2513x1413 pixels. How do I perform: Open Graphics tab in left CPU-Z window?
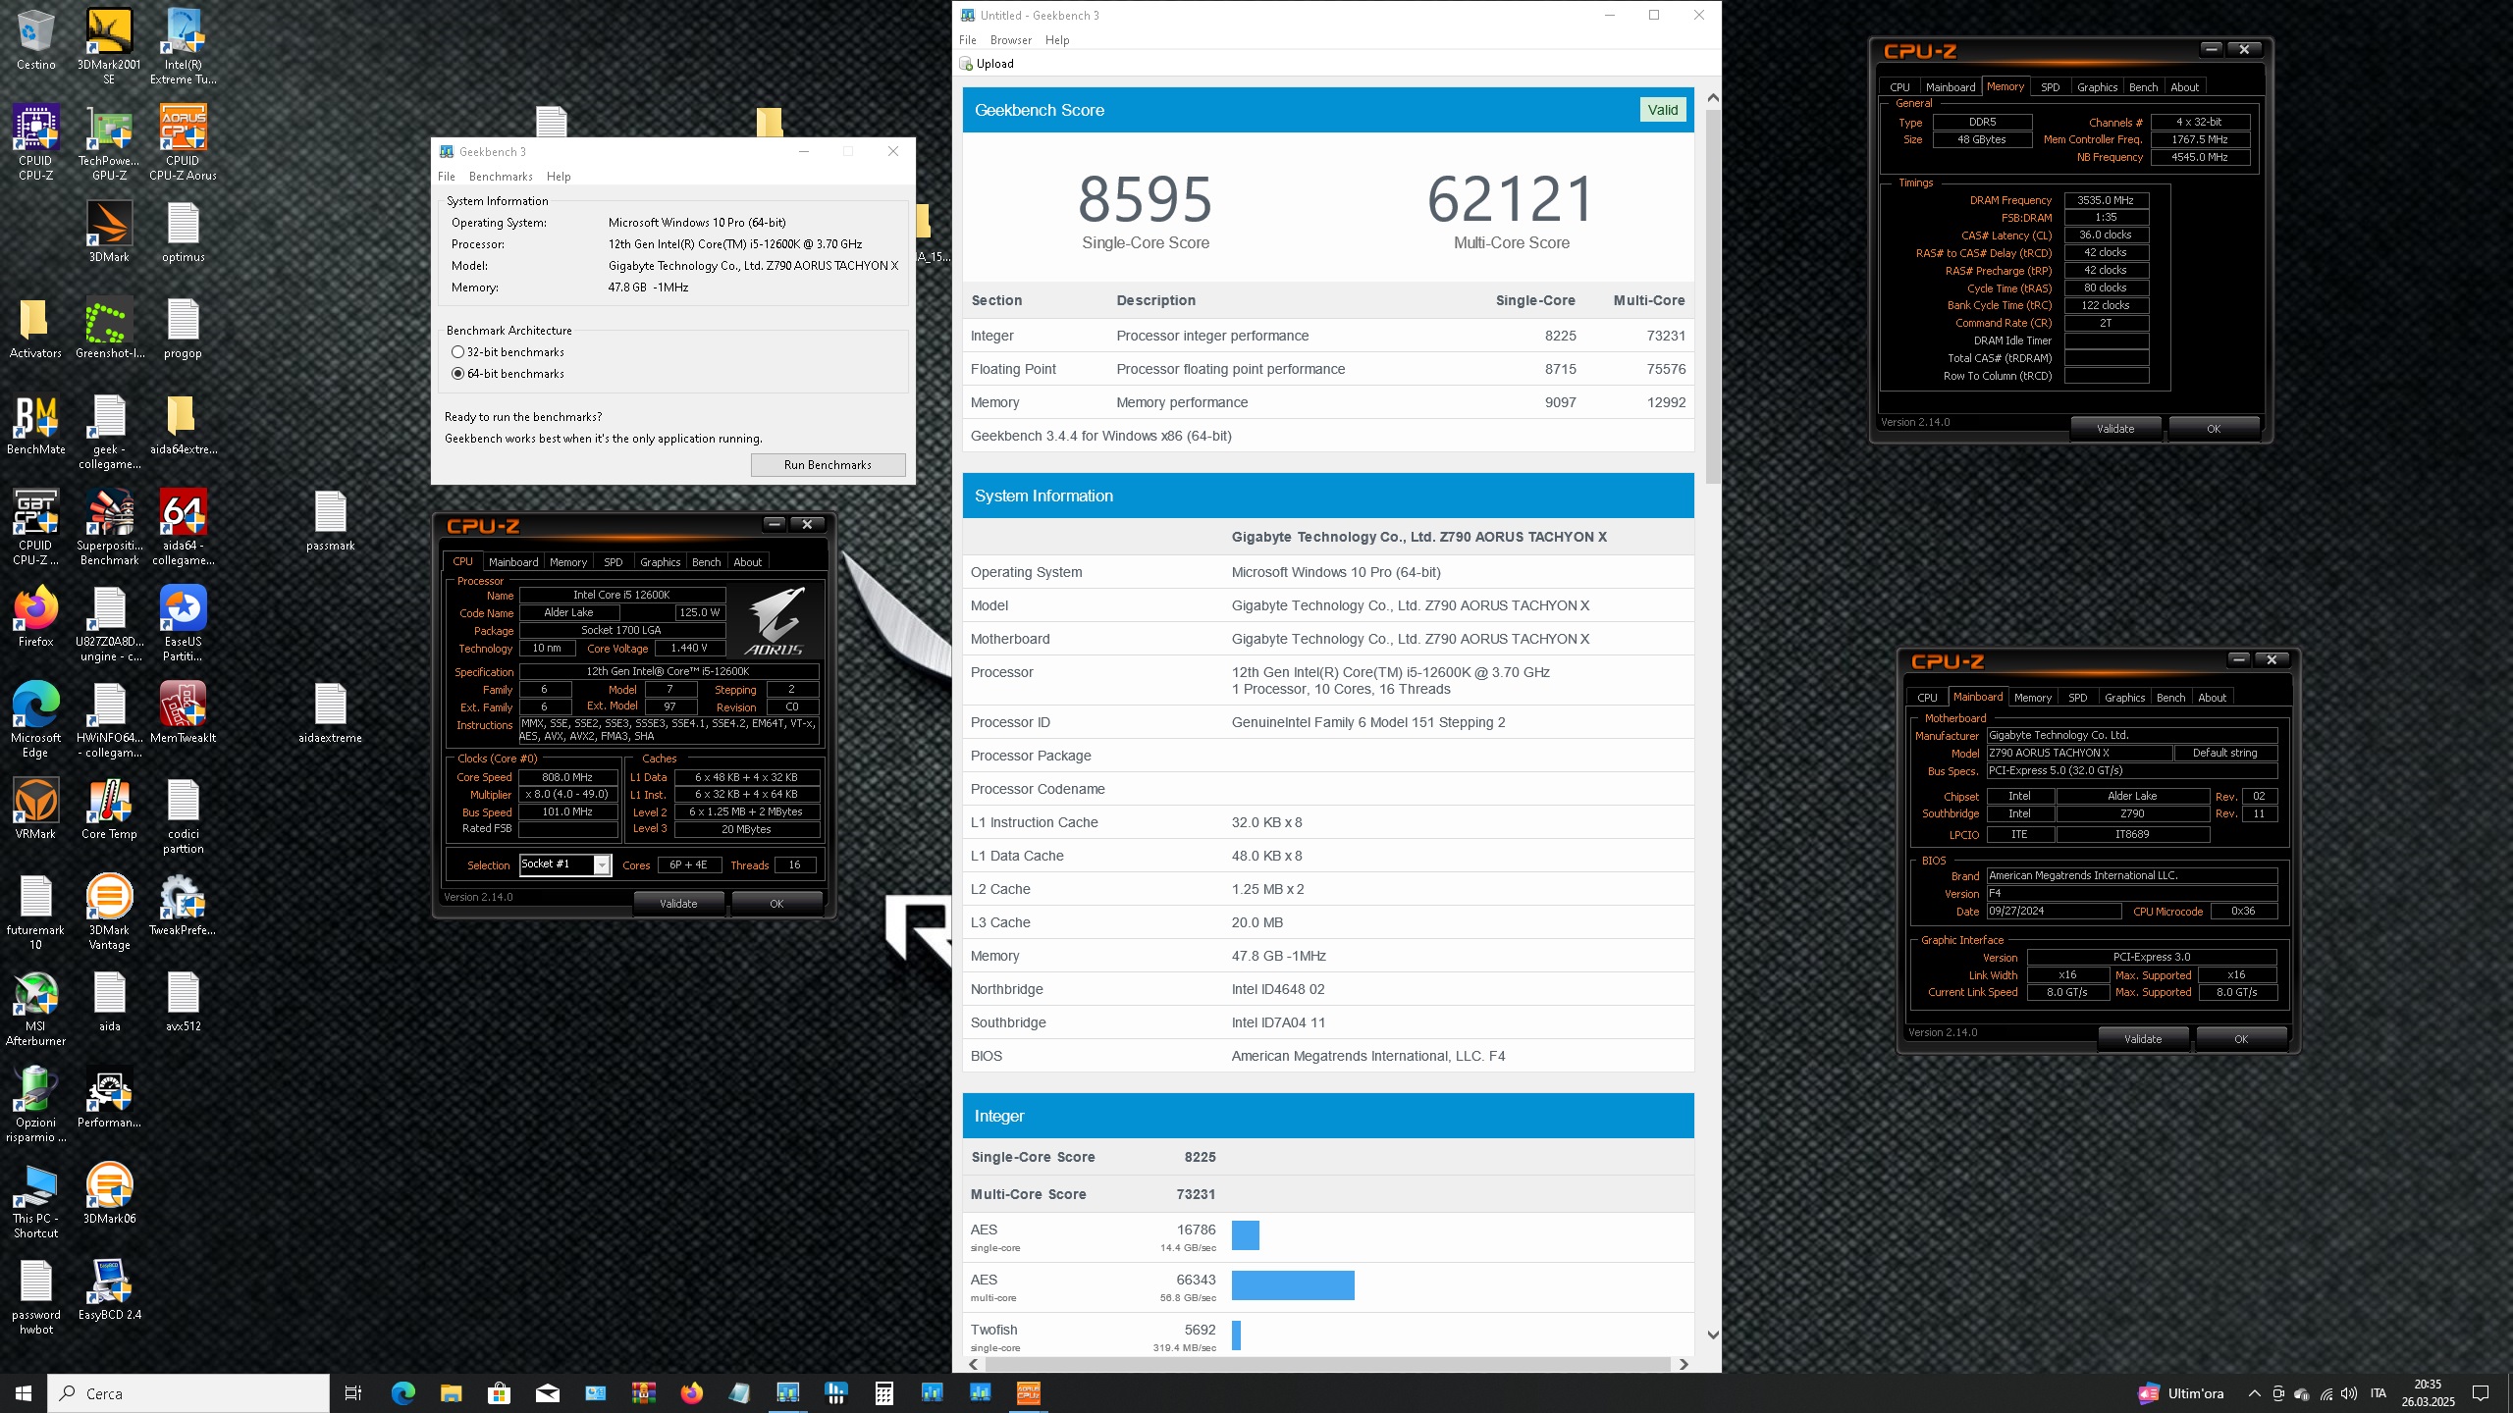tap(660, 562)
